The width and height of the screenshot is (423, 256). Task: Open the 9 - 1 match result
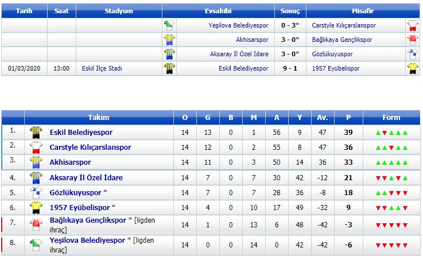[x=290, y=68]
